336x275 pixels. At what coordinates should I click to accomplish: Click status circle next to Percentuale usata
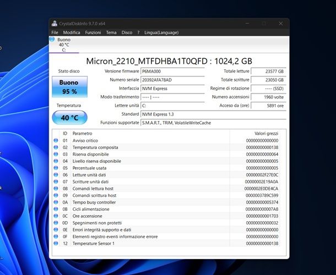pyautogui.click(x=56, y=168)
